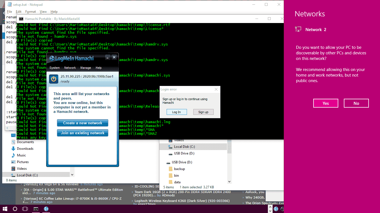Click Sign up in Login error dialog
This screenshot has height=213, width=380.
[203, 112]
